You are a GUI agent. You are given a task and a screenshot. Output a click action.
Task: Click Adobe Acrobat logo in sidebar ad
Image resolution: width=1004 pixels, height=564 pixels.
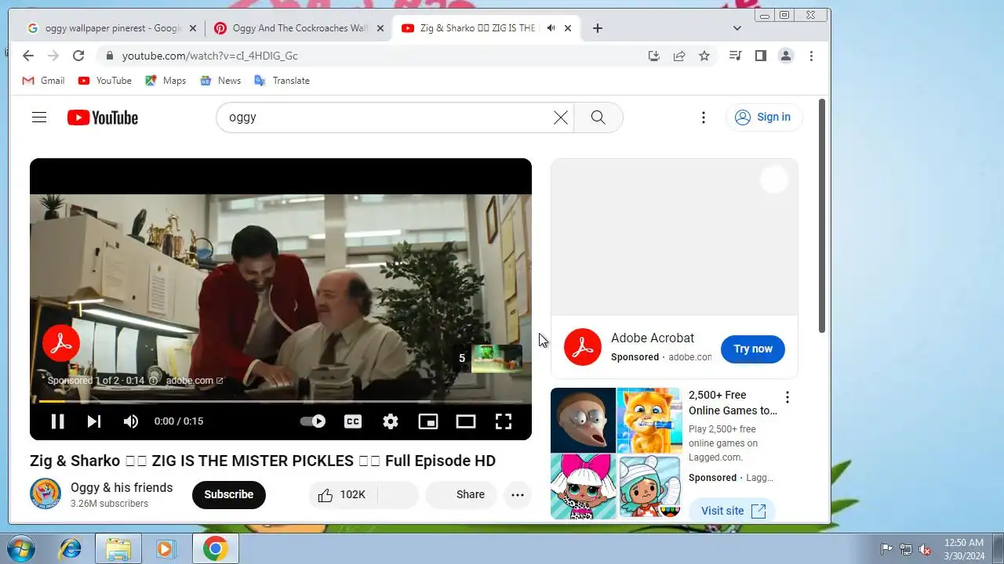click(583, 347)
